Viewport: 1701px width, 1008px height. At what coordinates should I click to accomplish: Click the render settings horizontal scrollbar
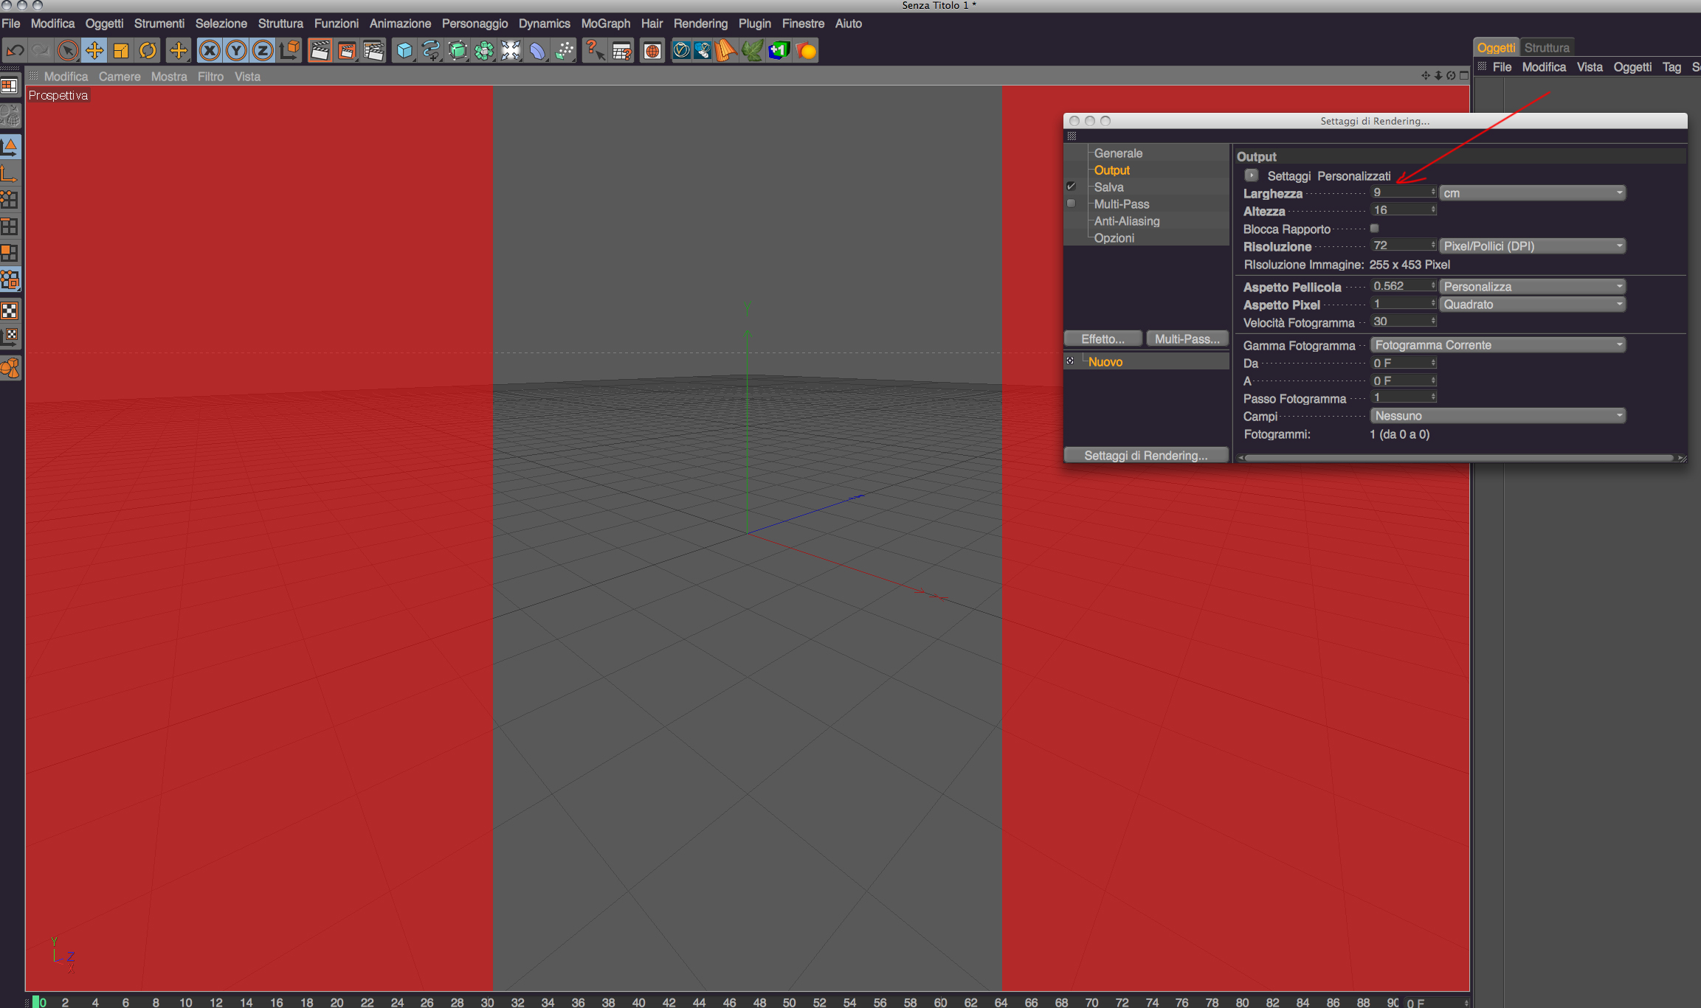1458,458
